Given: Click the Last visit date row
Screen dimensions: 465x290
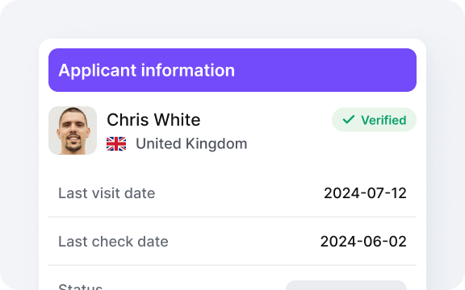Looking at the screenshot, I should click(232, 193).
